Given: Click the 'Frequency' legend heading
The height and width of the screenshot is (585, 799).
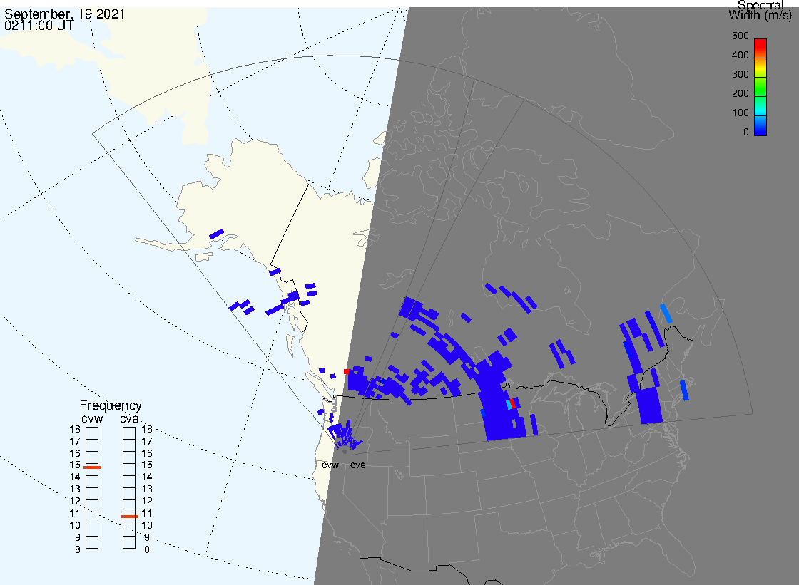Looking at the screenshot, I should [x=111, y=405].
